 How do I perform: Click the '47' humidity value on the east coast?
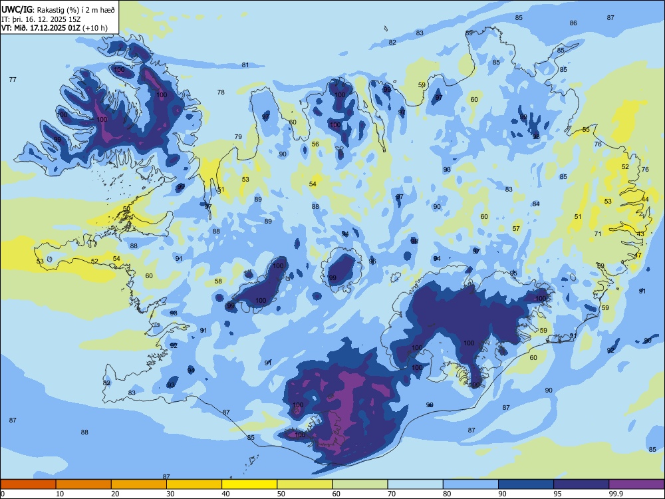[638, 255]
